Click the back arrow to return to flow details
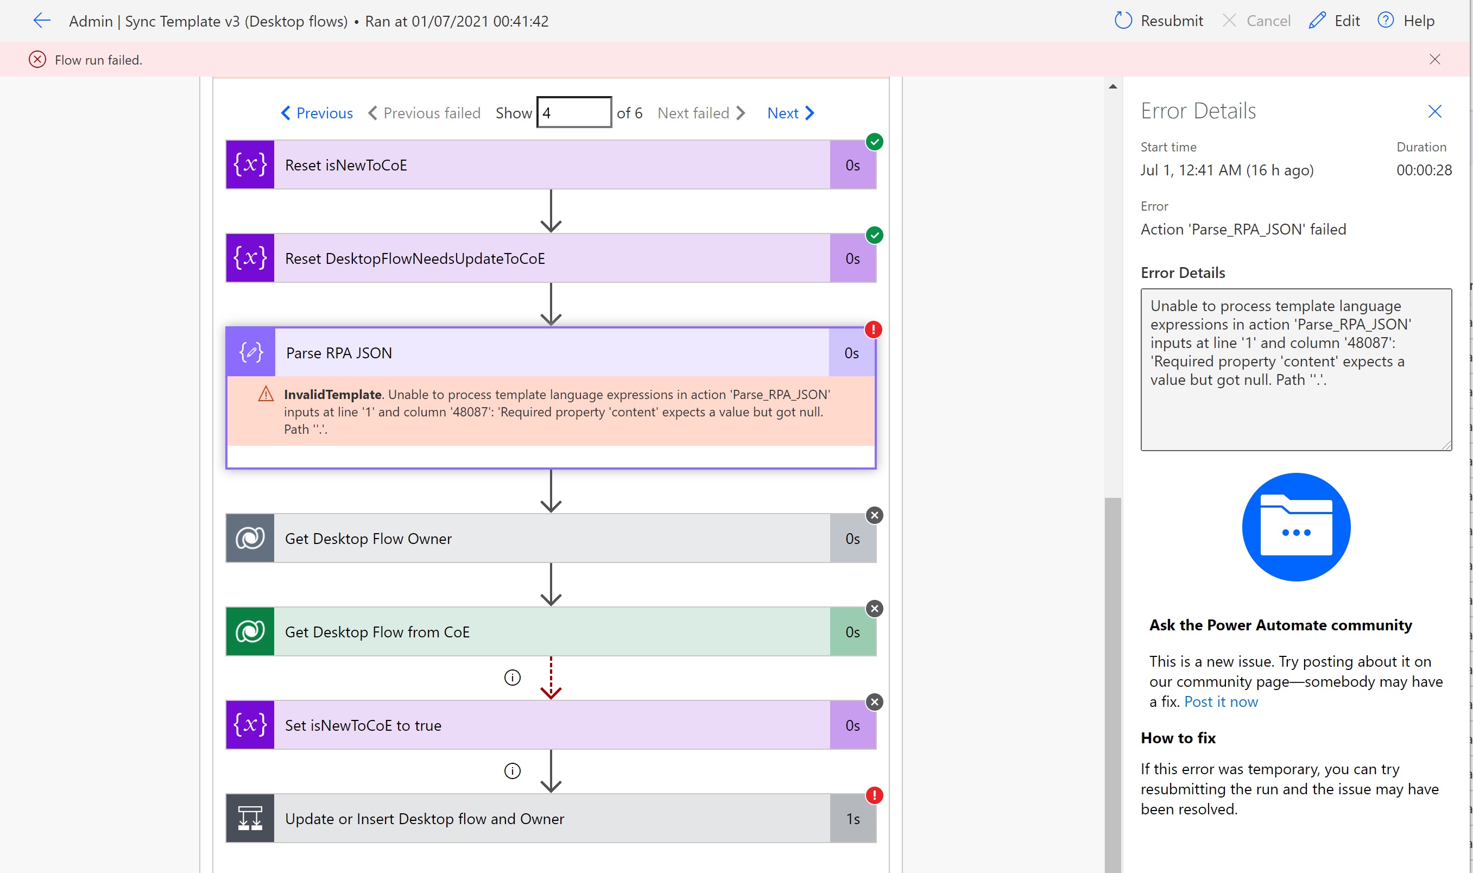Screen dimensions: 1473x873 [x=41, y=21]
